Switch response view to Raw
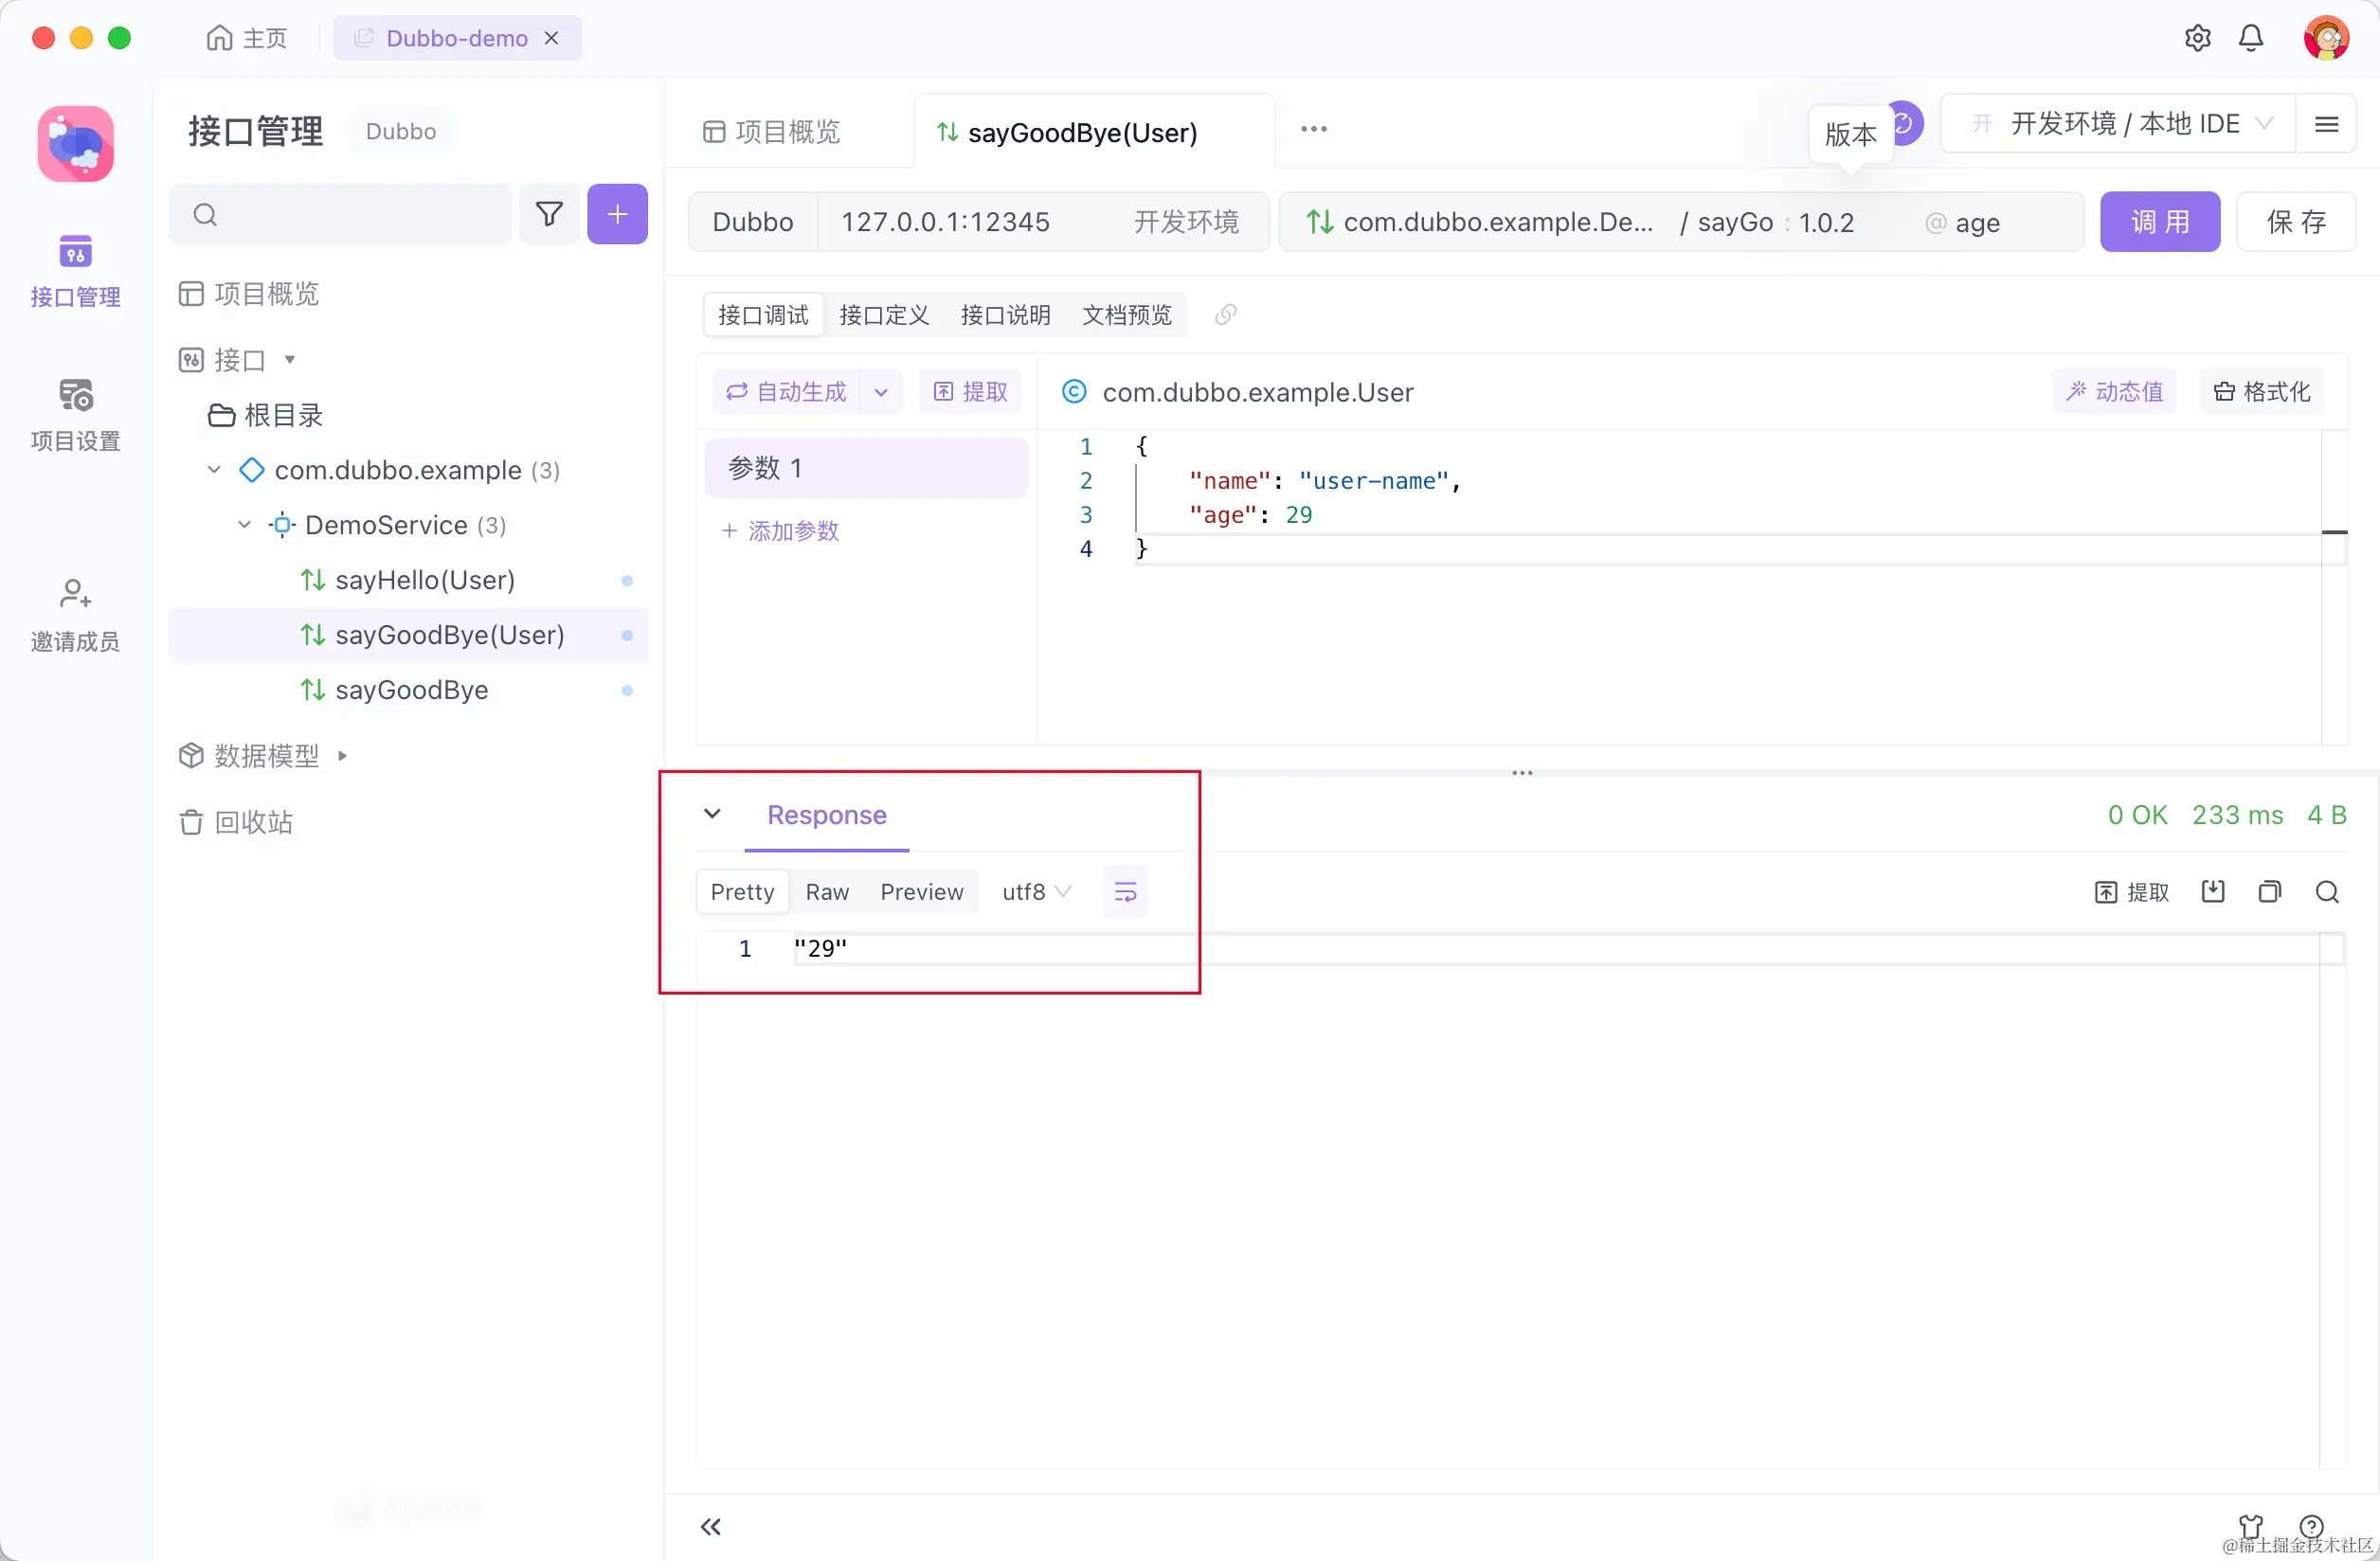This screenshot has height=1561, width=2380. (827, 892)
